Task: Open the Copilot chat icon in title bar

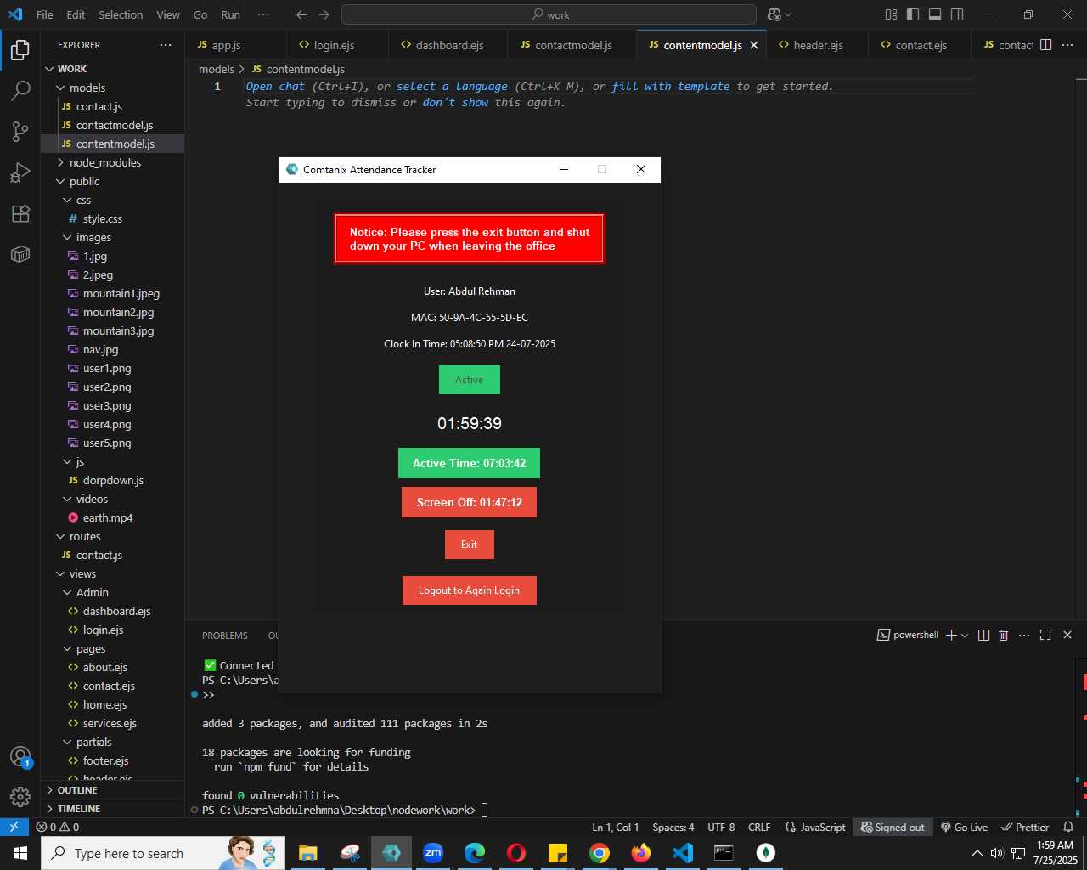Action: 774,14
